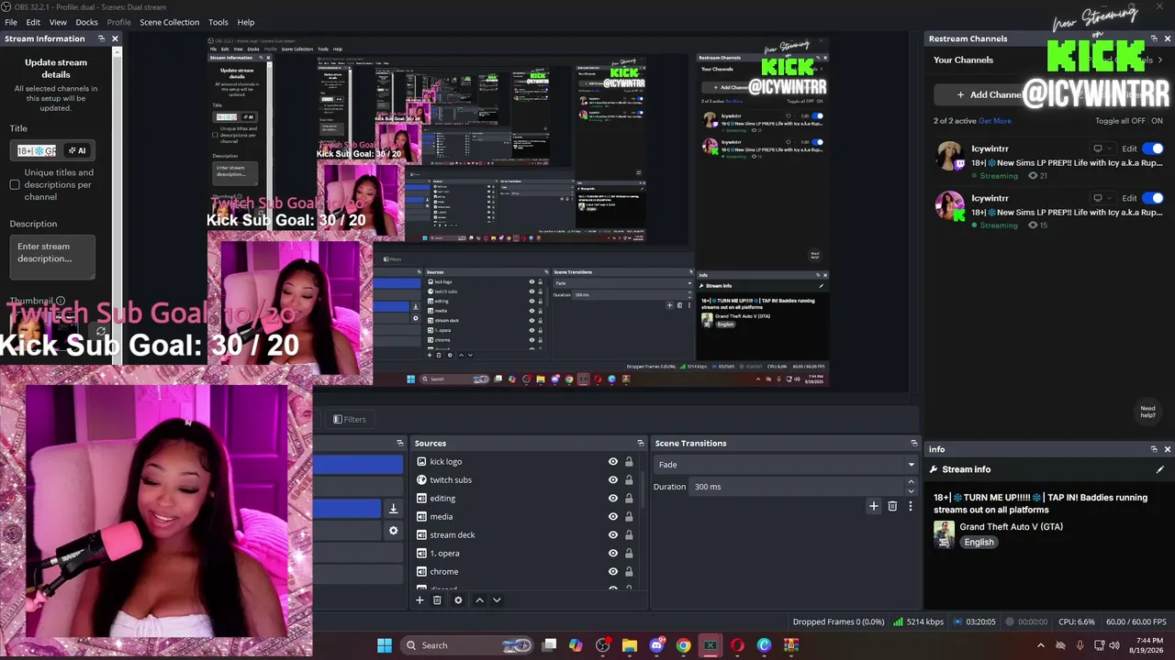1175x660 pixels.
Task: Click the Get More channels link
Action: click(x=995, y=121)
